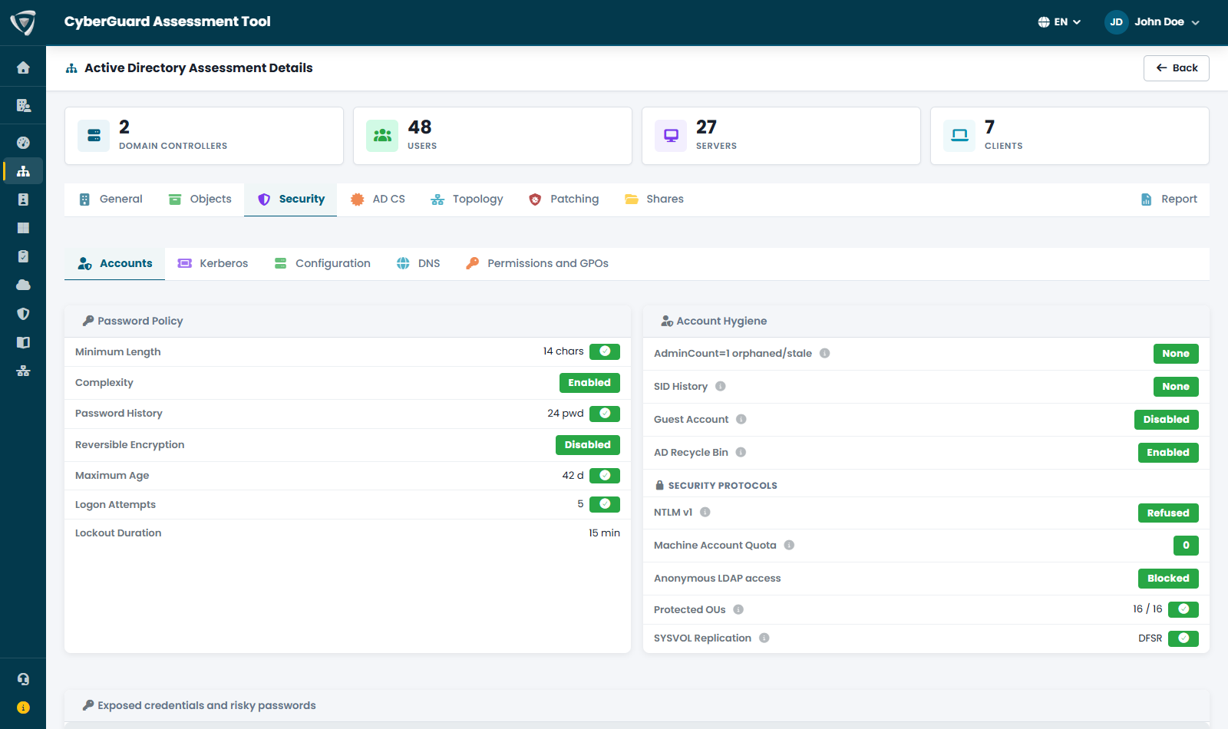Click the Lockout Duration 15 min value
Viewport: 1228px width, 729px height.
pos(604,533)
